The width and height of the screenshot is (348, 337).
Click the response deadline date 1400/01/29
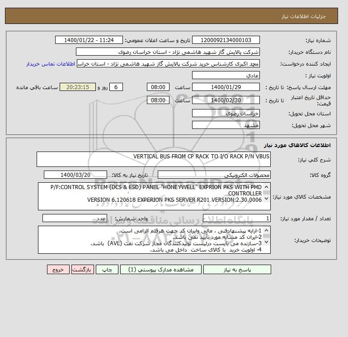[x=226, y=87]
